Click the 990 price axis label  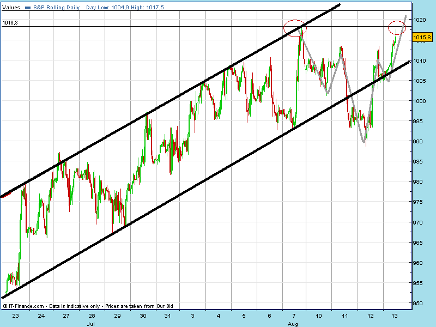(x=418, y=142)
